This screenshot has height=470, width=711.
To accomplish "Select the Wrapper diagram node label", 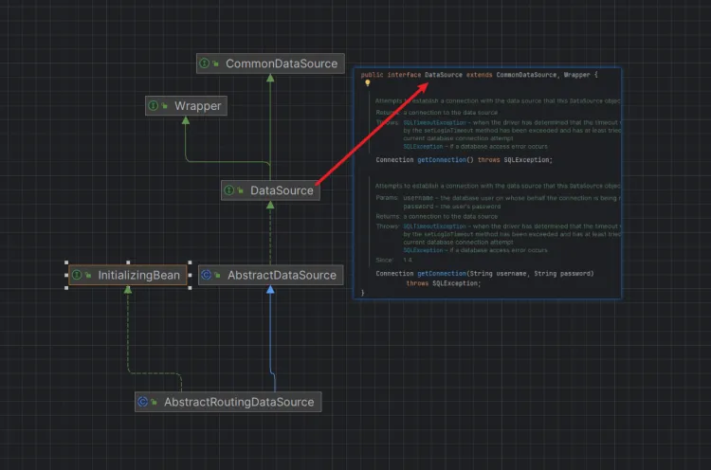I will coord(197,106).
